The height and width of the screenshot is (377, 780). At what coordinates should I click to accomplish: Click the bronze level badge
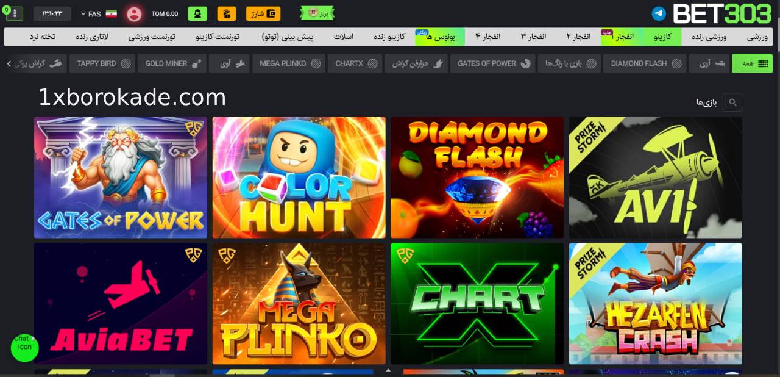point(317,13)
